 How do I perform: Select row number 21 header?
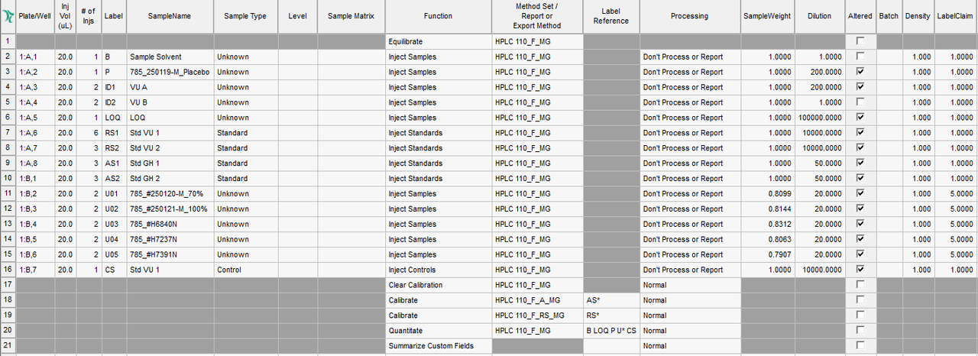click(8, 346)
